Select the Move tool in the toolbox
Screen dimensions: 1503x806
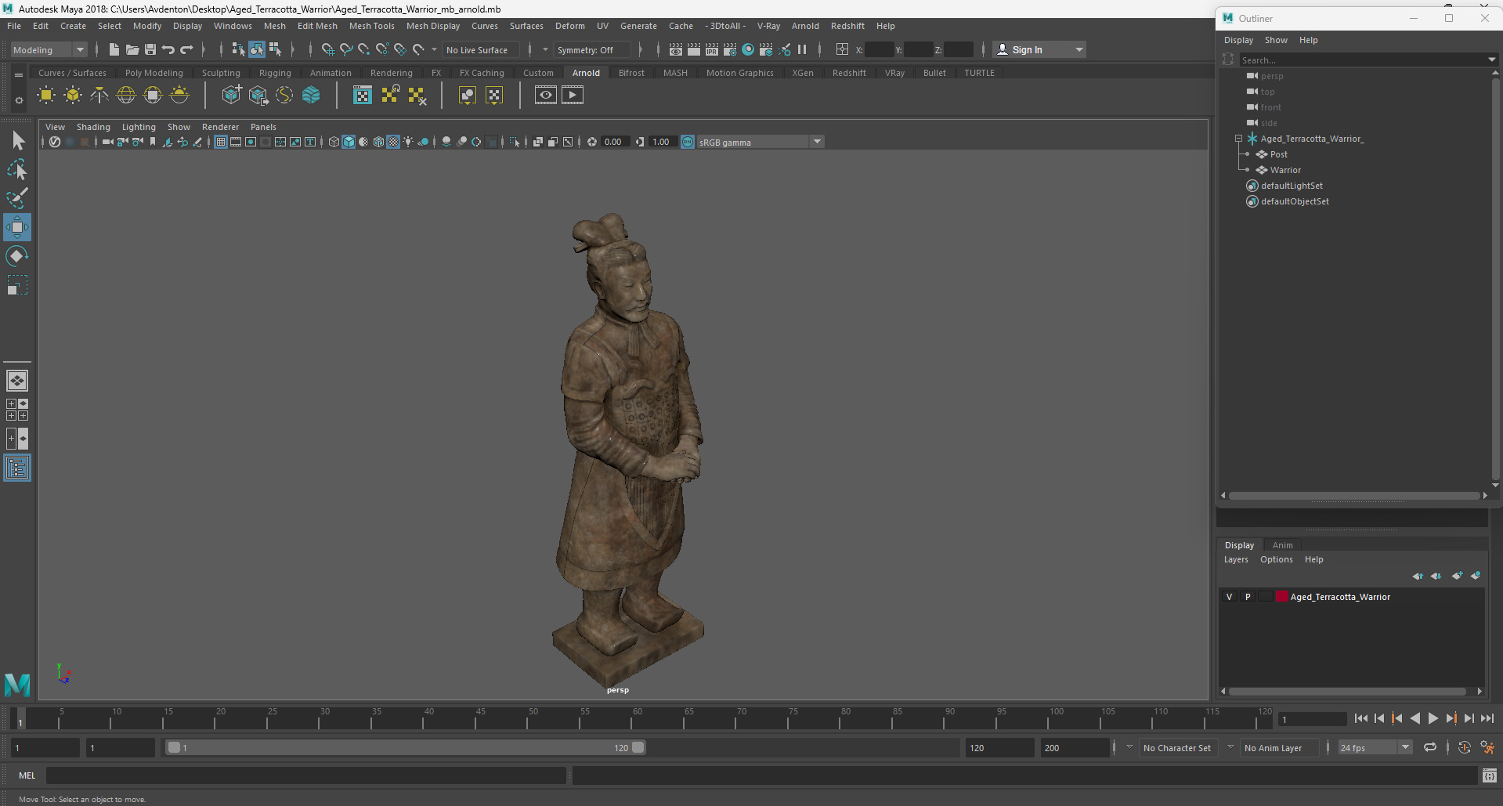pos(16,227)
